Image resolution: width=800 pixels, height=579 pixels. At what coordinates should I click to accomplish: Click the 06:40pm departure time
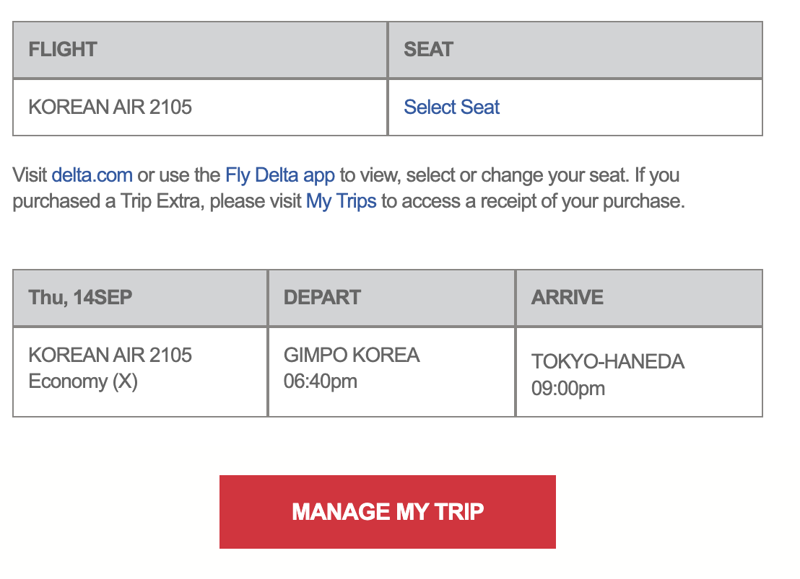pos(321,381)
